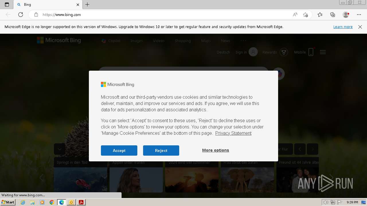Open 'Frau stirbt bei Safari' news card
367x206 pixels.
(x=247, y=175)
